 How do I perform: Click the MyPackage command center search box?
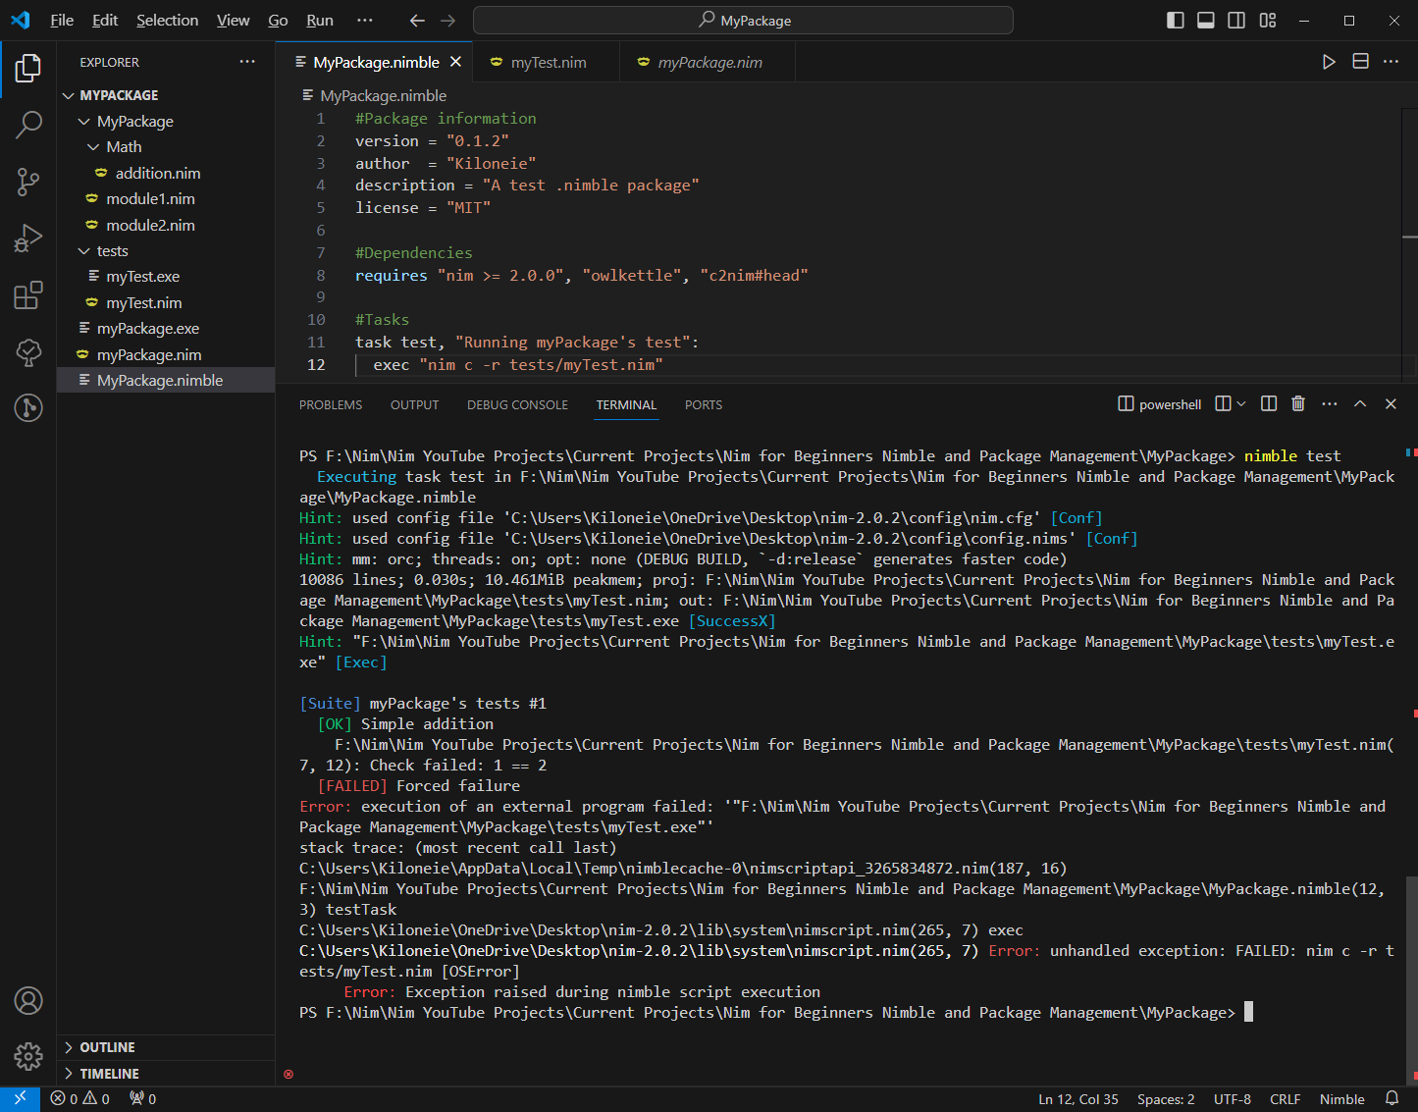point(743,21)
